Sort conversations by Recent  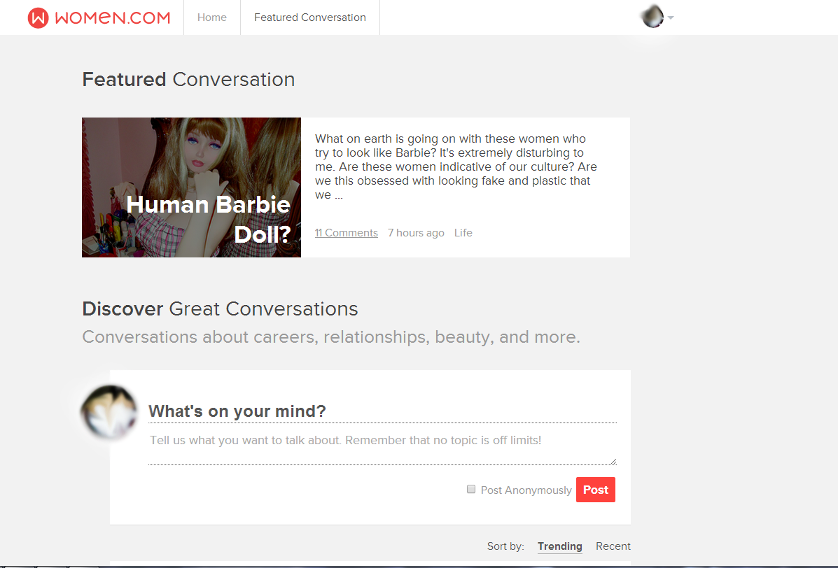[613, 546]
